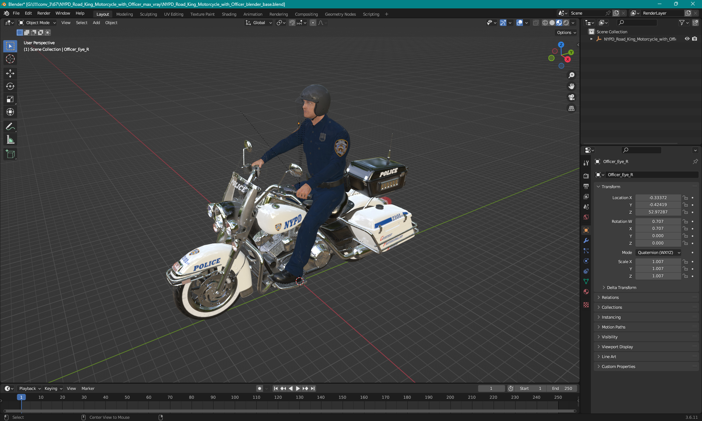Open the timeline Marker menu
This screenshot has height=421, width=702.
(88, 388)
